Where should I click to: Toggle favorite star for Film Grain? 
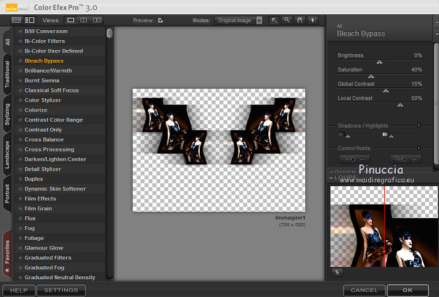pyautogui.click(x=20, y=208)
